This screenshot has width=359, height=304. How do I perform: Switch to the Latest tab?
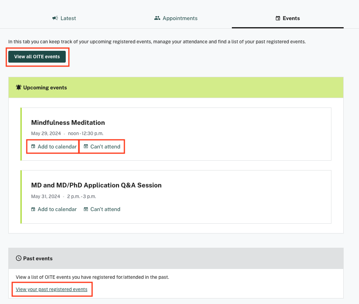coord(64,19)
